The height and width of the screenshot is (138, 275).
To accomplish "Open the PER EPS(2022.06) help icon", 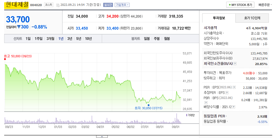I will point(234,87).
